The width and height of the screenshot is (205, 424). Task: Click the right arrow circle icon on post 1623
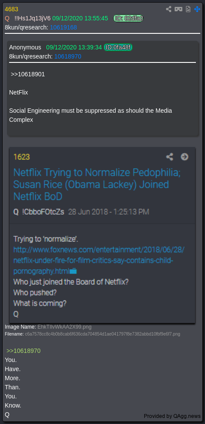(x=185, y=157)
